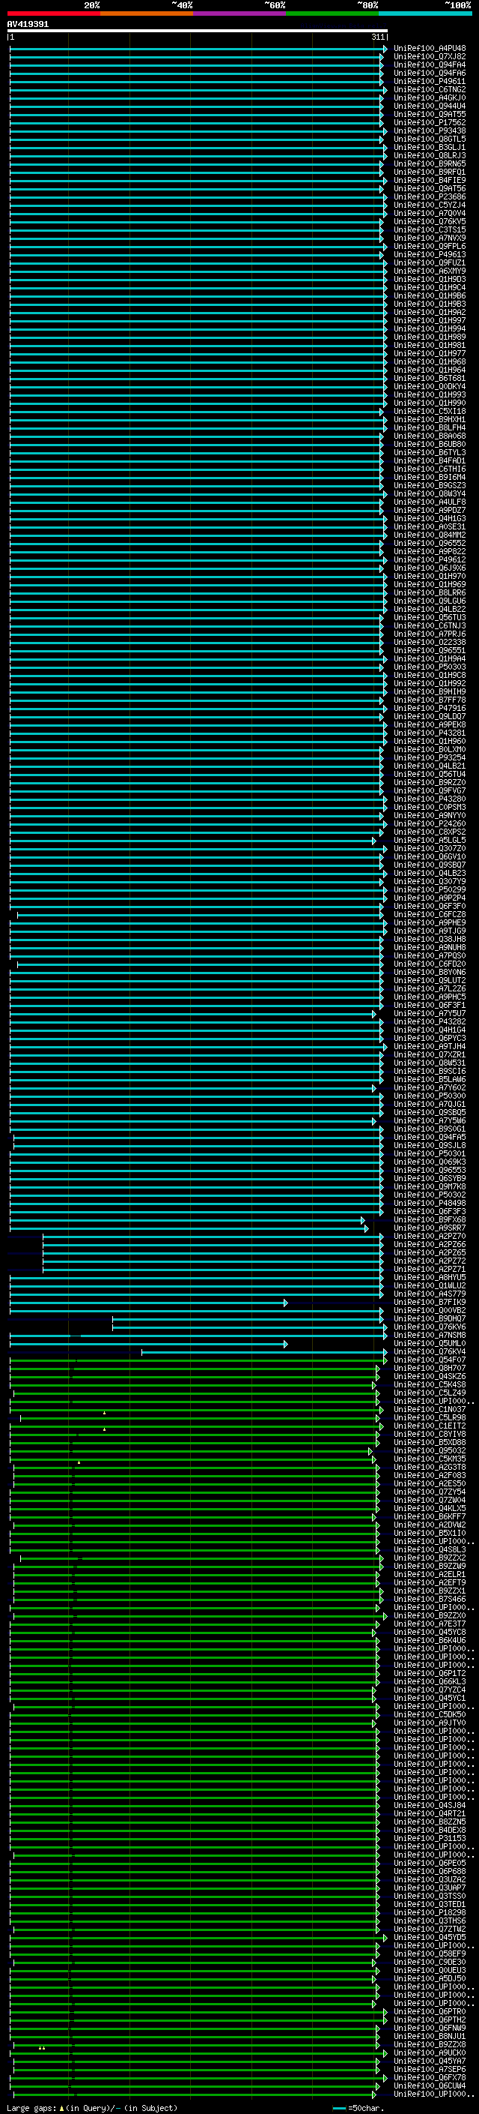
Task: Select hit label UniRef100_C1N037
Action: click(x=430, y=1409)
